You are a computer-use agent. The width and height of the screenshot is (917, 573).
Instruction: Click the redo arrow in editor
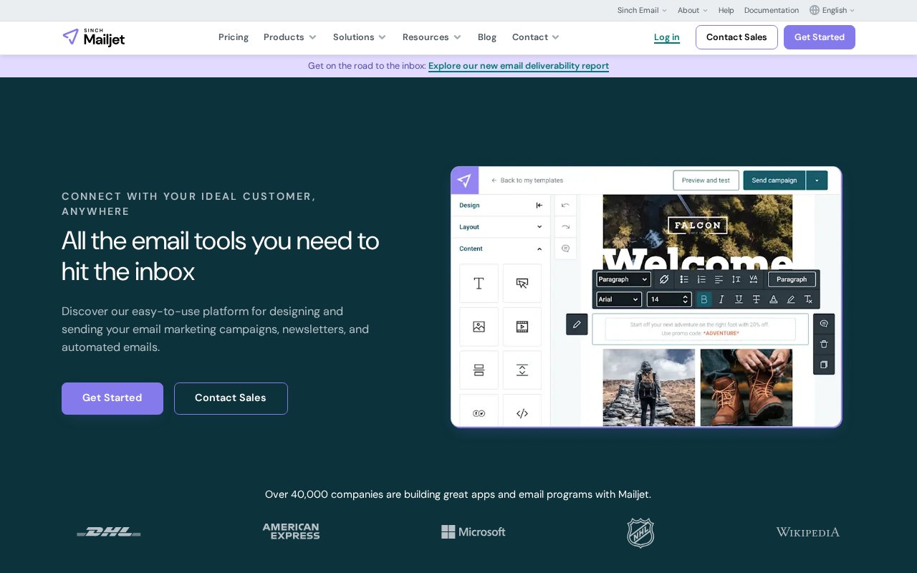[565, 226]
